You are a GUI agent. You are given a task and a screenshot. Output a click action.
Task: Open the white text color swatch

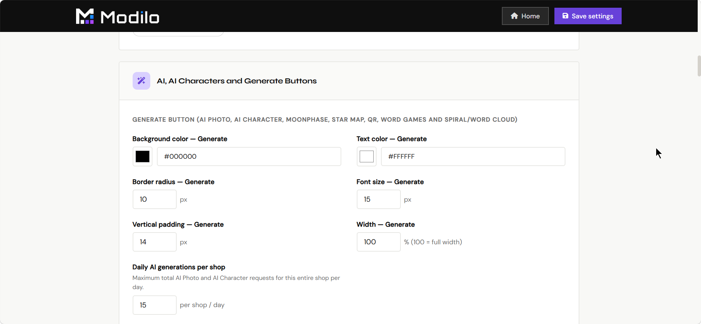[x=367, y=156]
